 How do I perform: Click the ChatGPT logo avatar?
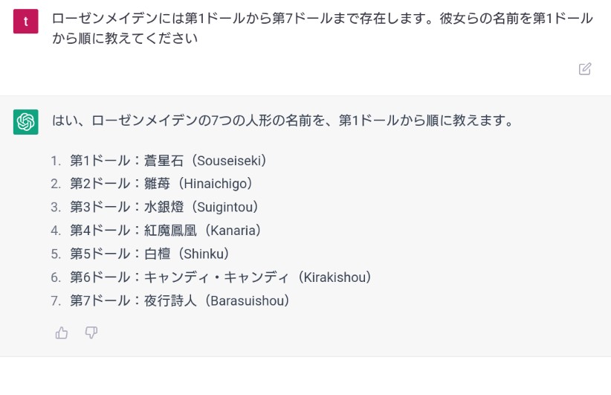click(x=26, y=122)
